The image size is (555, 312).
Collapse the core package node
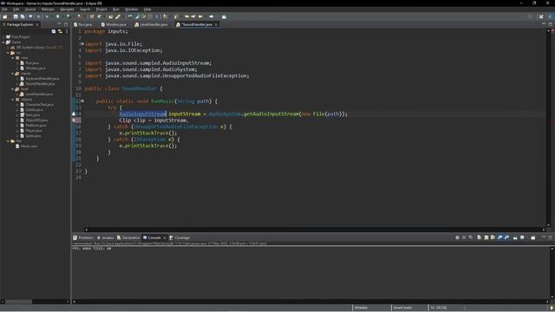[13, 58]
